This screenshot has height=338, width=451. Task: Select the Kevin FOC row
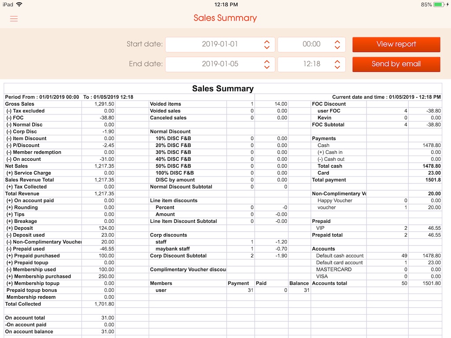[376, 118]
